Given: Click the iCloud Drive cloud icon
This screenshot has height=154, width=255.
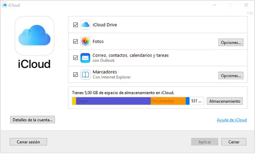Looking at the screenshot, I should pos(86,25).
